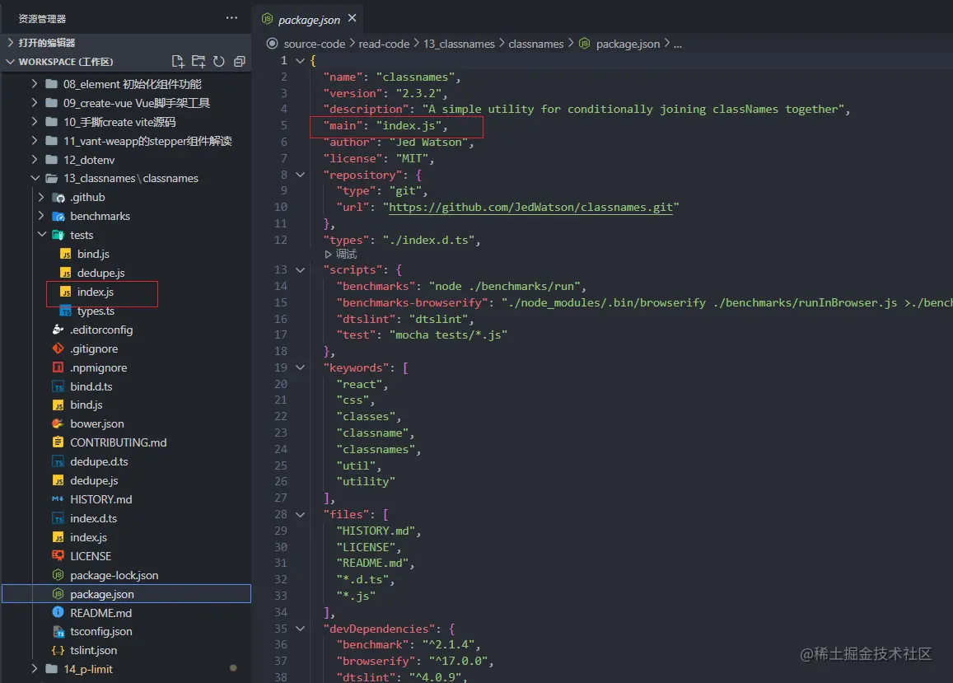Open the tsconfig.json file
953x683 pixels.
click(100, 631)
